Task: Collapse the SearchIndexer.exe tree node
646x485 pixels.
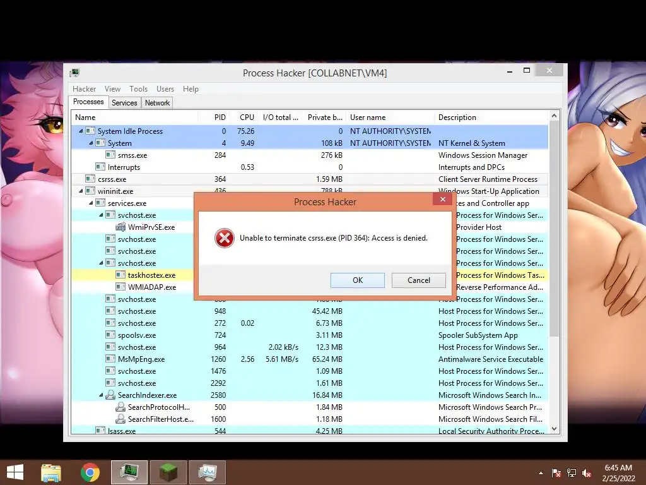Action: (101, 395)
